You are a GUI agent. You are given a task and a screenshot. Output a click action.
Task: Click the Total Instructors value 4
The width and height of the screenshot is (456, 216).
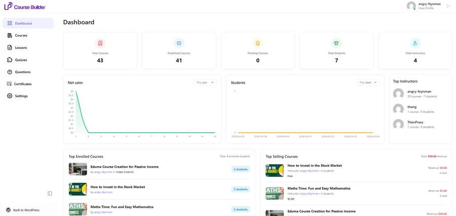click(415, 61)
